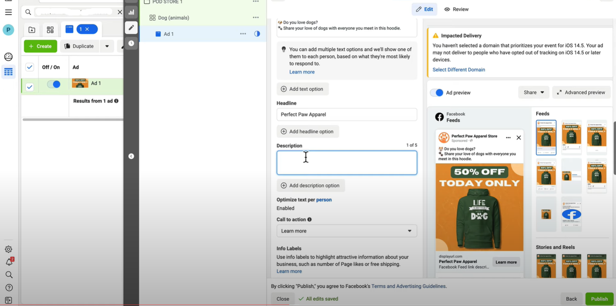Open more options for POD STORE 1
Image resolution: width=616 pixels, height=306 pixels.
click(256, 2)
